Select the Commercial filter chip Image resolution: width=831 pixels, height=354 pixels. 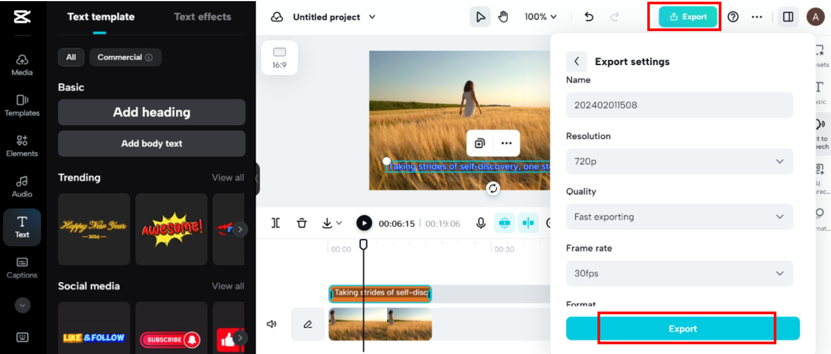[125, 57]
